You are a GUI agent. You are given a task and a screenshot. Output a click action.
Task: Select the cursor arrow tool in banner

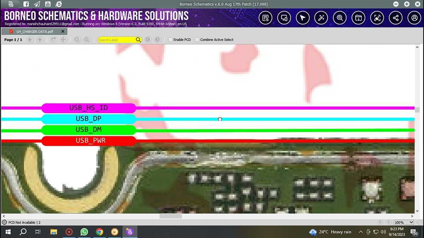(x=303, y=18)
